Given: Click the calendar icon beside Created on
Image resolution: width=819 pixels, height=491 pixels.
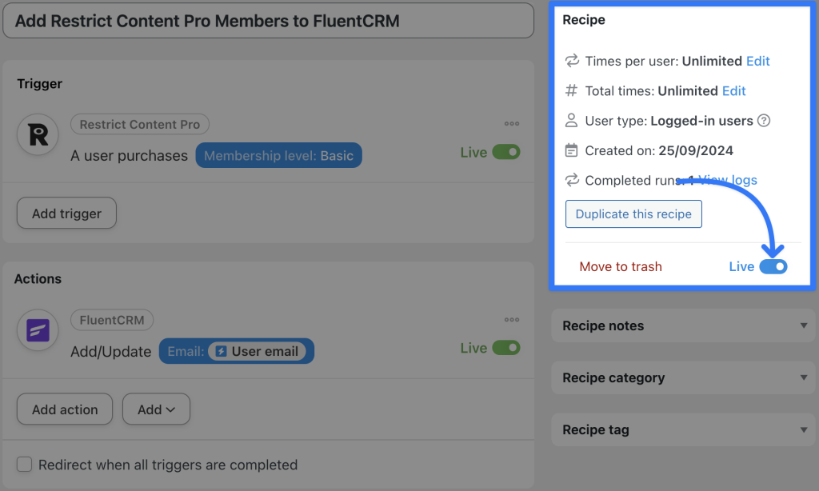Looking at the screenshot, I should pos(570,150).
